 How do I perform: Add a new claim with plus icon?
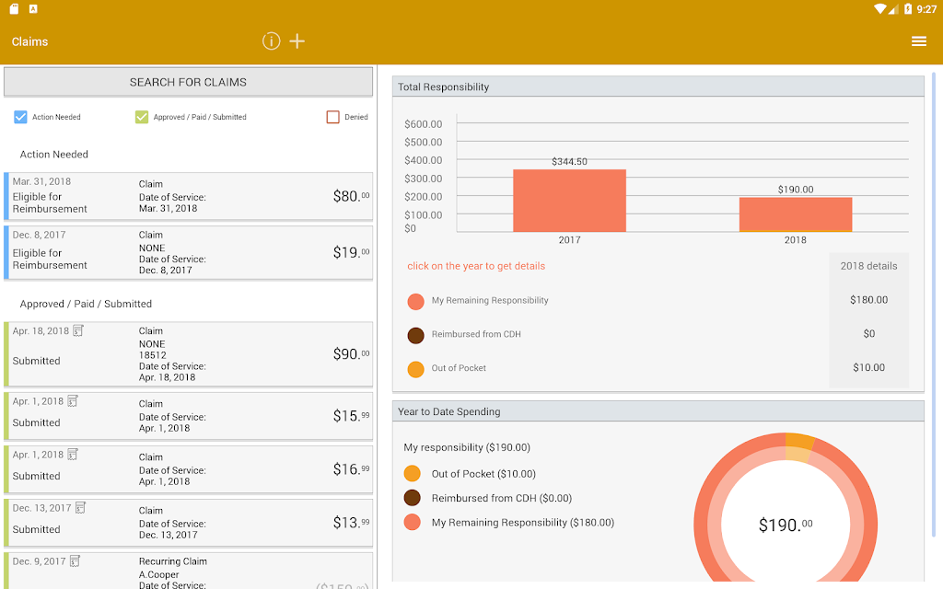(x=297, y=40)
